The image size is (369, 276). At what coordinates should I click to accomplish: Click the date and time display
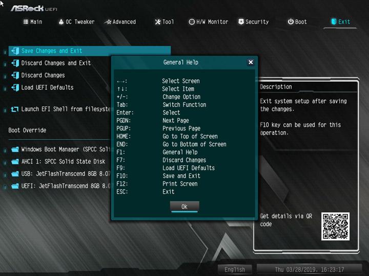pos(309,269)
